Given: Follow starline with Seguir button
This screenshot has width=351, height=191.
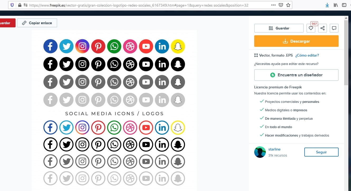Looking at the screenshot, I should (x=321, y=152).
